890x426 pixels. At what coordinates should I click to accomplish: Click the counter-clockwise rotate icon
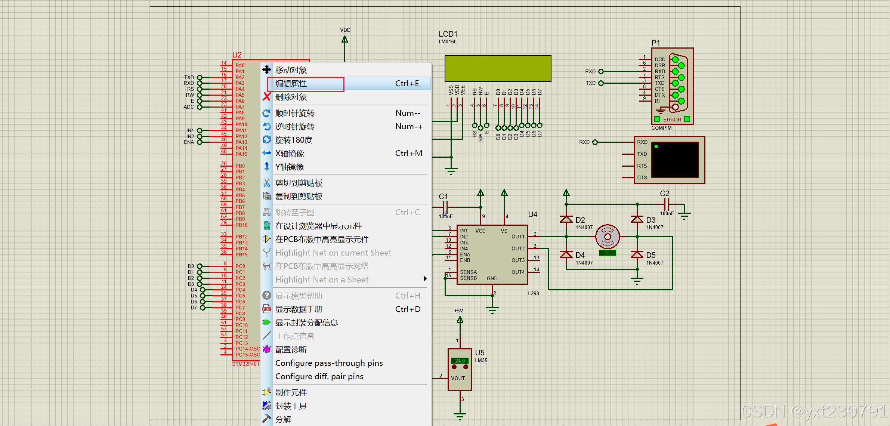pyautogui.click(x=267, y=126)
